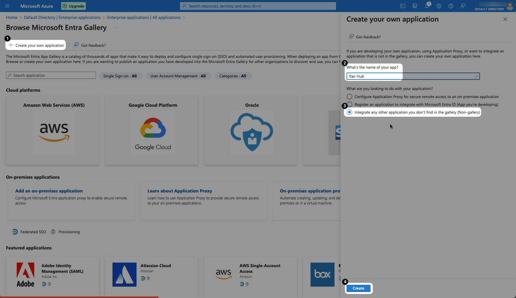Open Adobe Identity Management (SAML) app
Viewport: 516px width, 298px height.
pyautogui.click(x=62, y=268)
